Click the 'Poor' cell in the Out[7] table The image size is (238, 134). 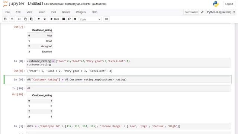(49, 36)
